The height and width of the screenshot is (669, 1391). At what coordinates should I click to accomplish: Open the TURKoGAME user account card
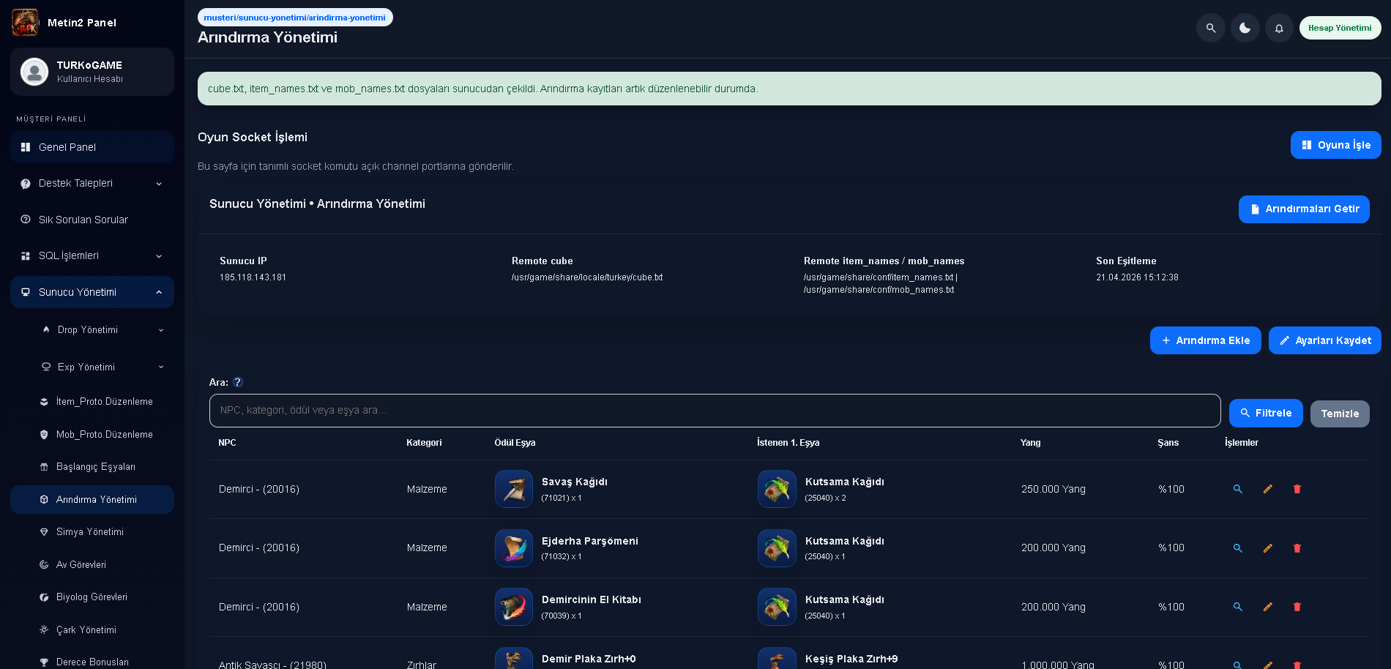point(92,72)
